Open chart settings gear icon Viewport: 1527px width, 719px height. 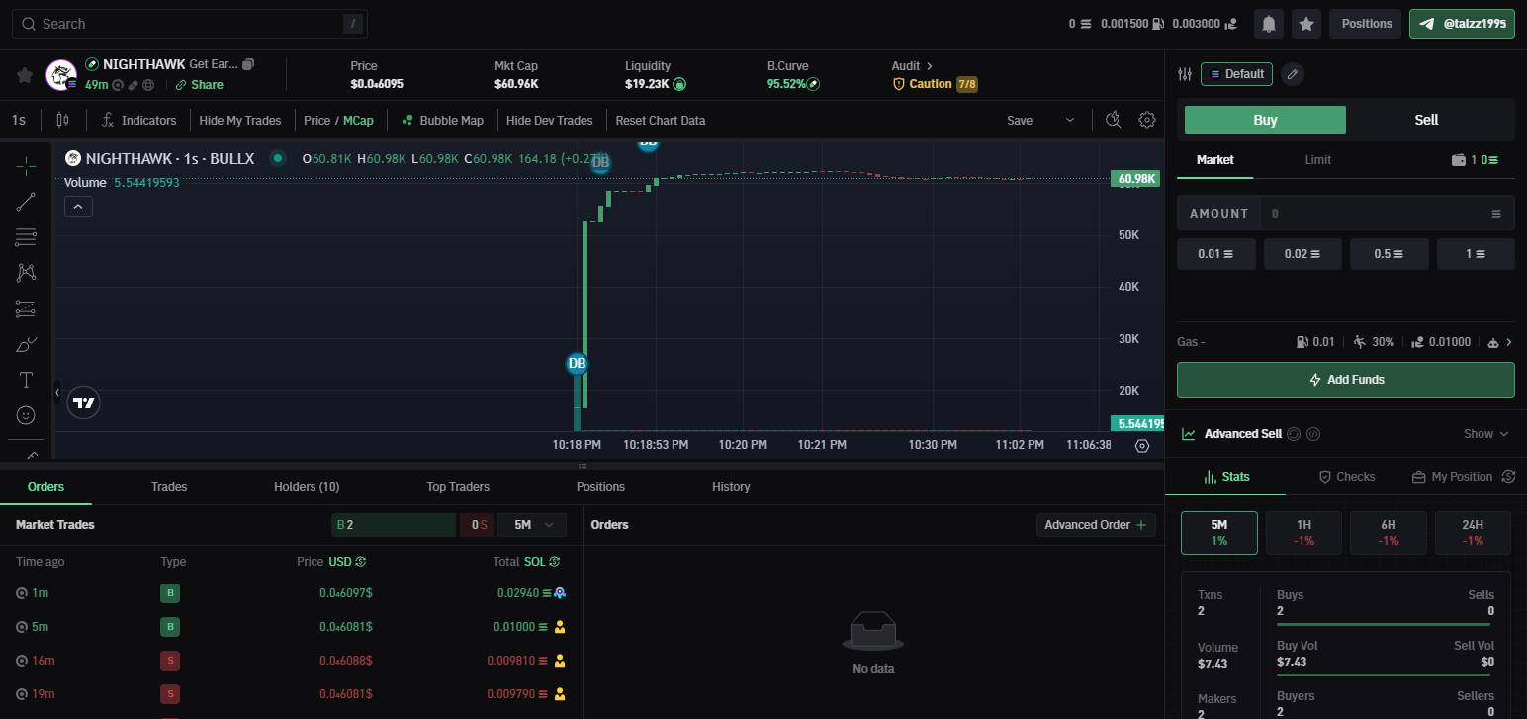point(1147,120)
